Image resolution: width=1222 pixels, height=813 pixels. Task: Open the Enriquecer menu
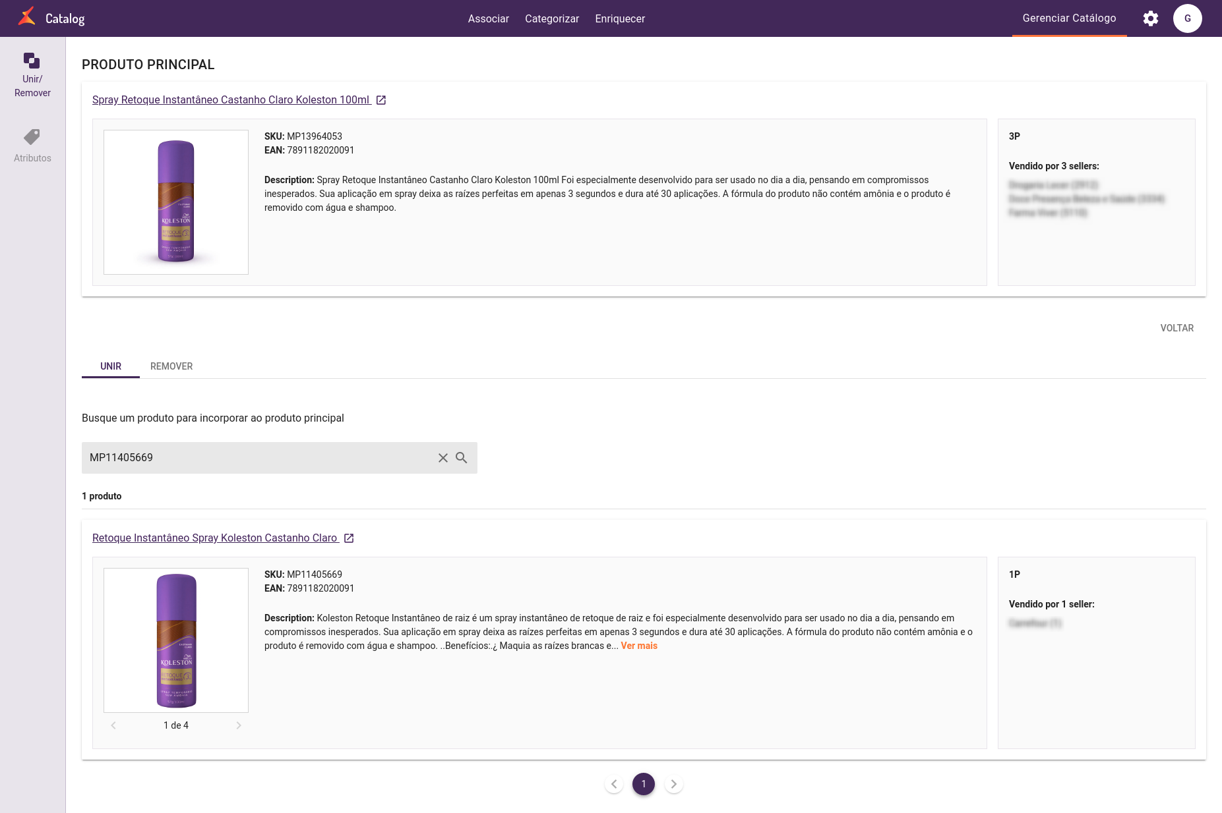pyautogui.click(x=620, y=18)
